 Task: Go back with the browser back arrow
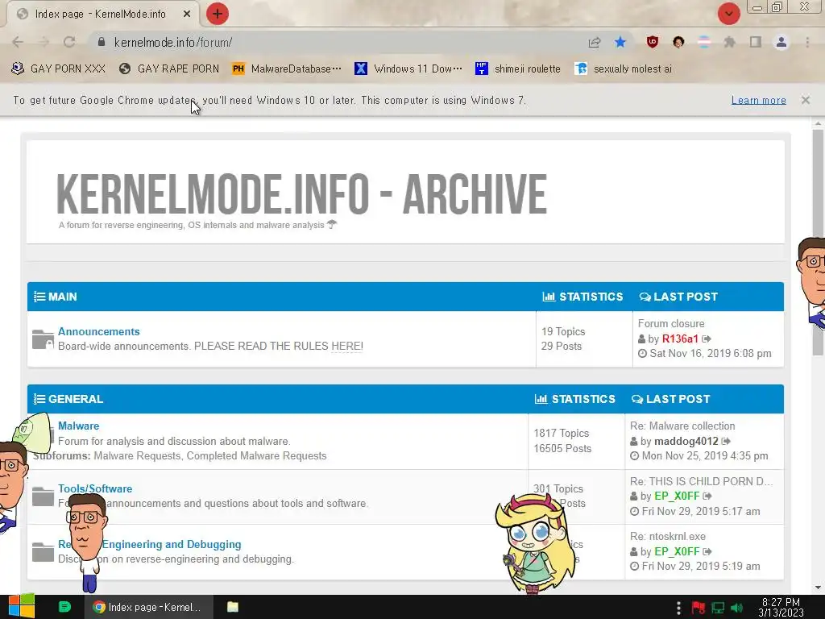(x=18, y=42)
